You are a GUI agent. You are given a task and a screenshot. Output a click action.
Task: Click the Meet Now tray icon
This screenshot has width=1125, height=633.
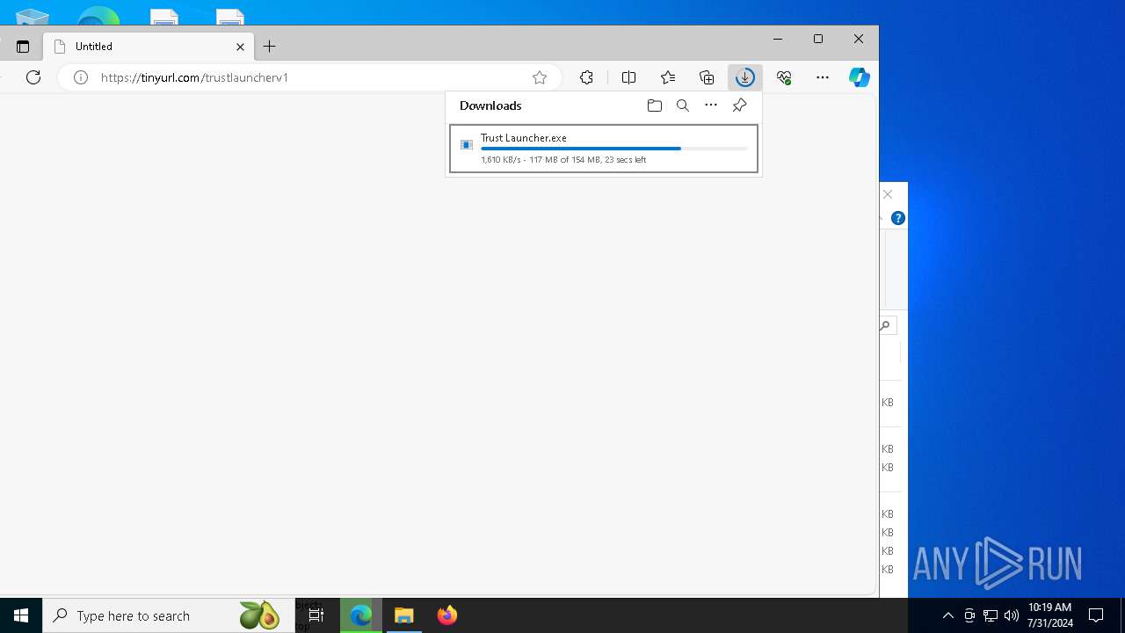coord(969,615)
